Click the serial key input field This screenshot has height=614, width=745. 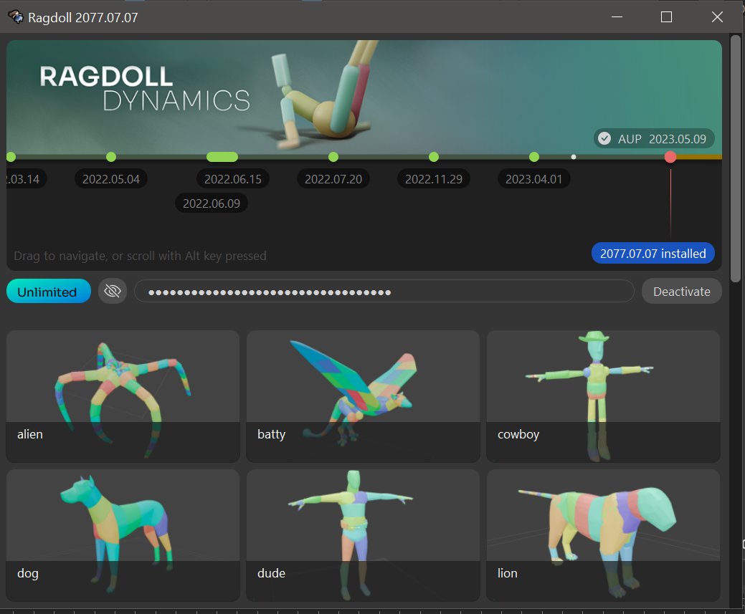coord(384,292)
